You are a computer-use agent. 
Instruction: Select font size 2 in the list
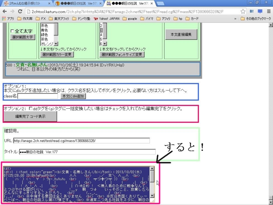pyautogui.click(x=101, y=26)
